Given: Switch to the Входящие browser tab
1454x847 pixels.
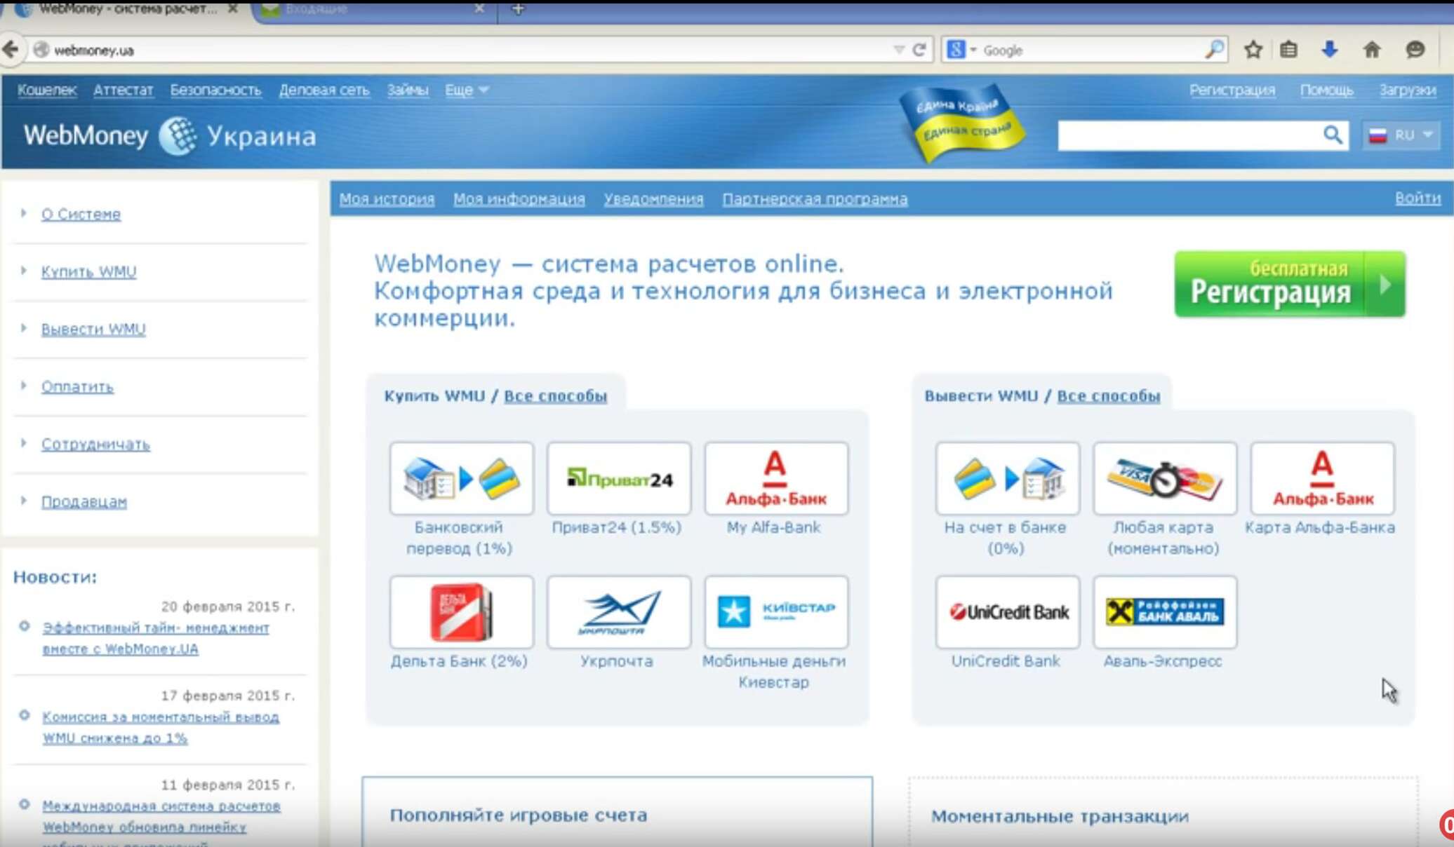Looking at the screenshot, I should point(316,9).
